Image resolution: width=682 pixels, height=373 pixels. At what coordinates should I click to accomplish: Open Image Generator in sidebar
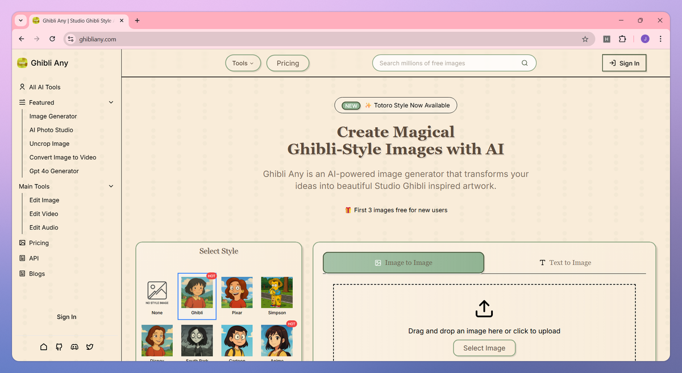[x=53, y=116]
